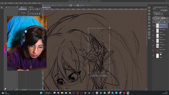Open the Filter menu
This screenshot has width=169, height=95.
[x=29, y=3]
